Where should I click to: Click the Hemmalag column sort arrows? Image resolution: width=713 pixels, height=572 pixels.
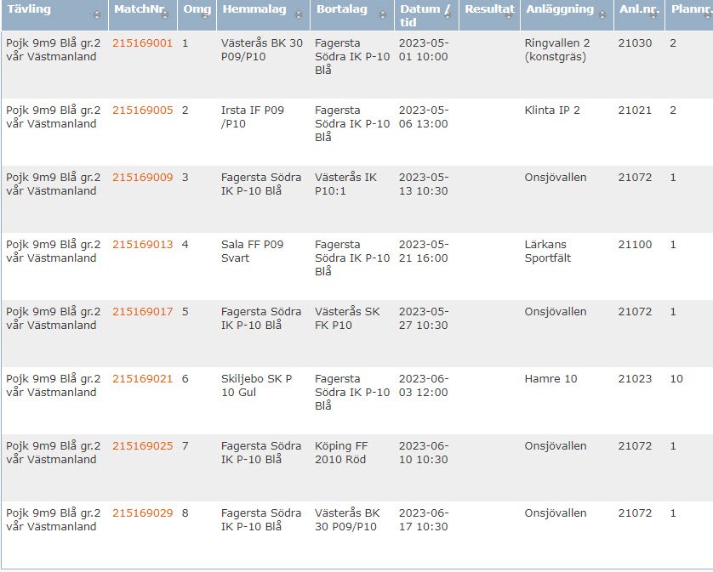point(299,15)
